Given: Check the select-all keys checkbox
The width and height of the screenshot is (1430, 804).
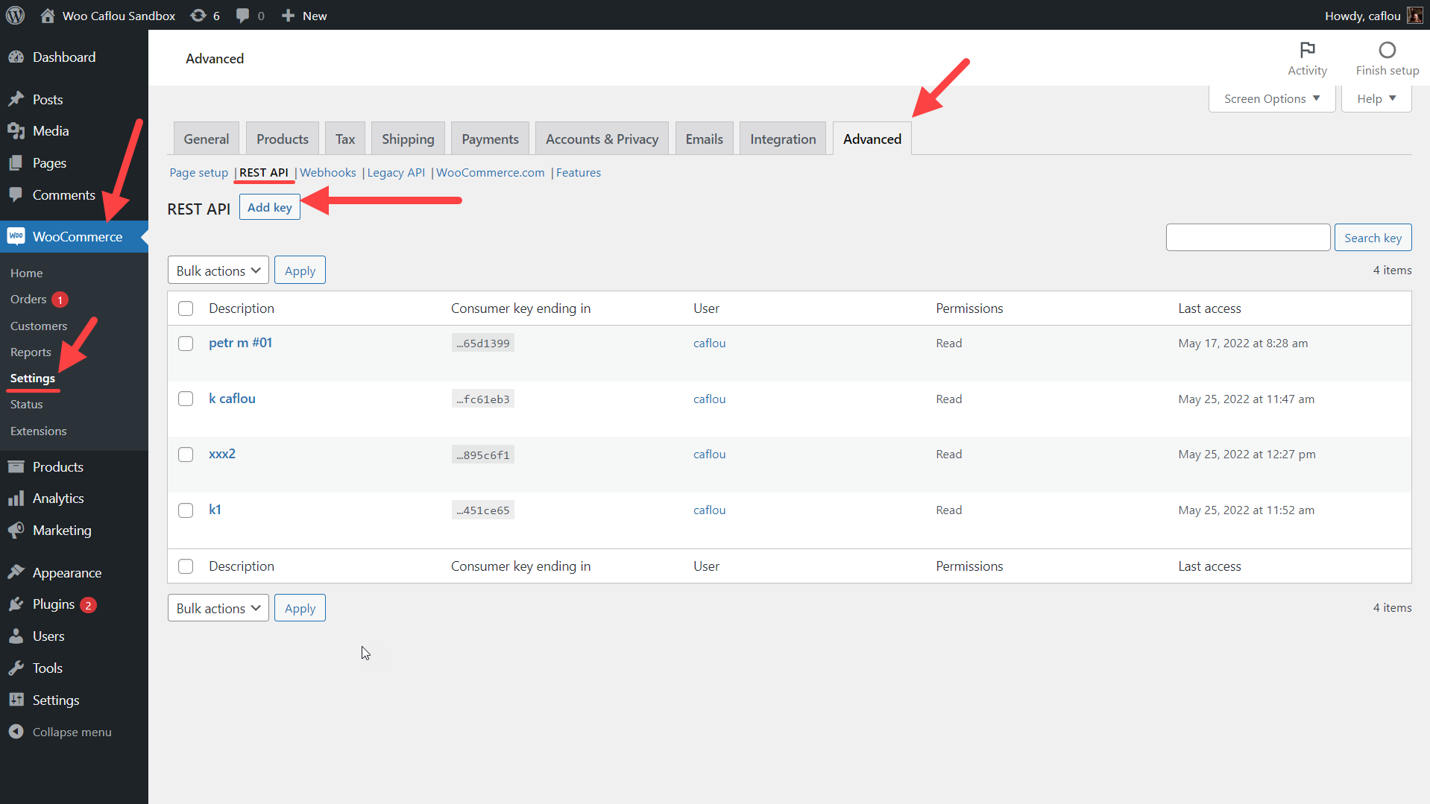Looking at the screenshot, I should (185, 308).
